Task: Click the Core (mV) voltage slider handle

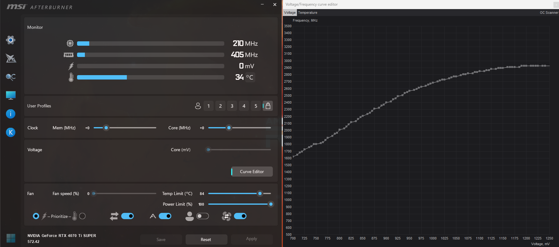Action: tap(208, 150)
